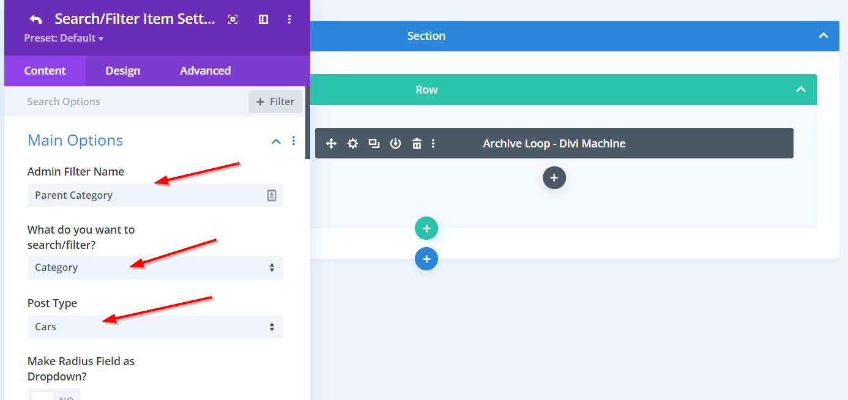
Task: Open the settings header three-dot menu
Action: pyautogui.click(x=289, y=20)
